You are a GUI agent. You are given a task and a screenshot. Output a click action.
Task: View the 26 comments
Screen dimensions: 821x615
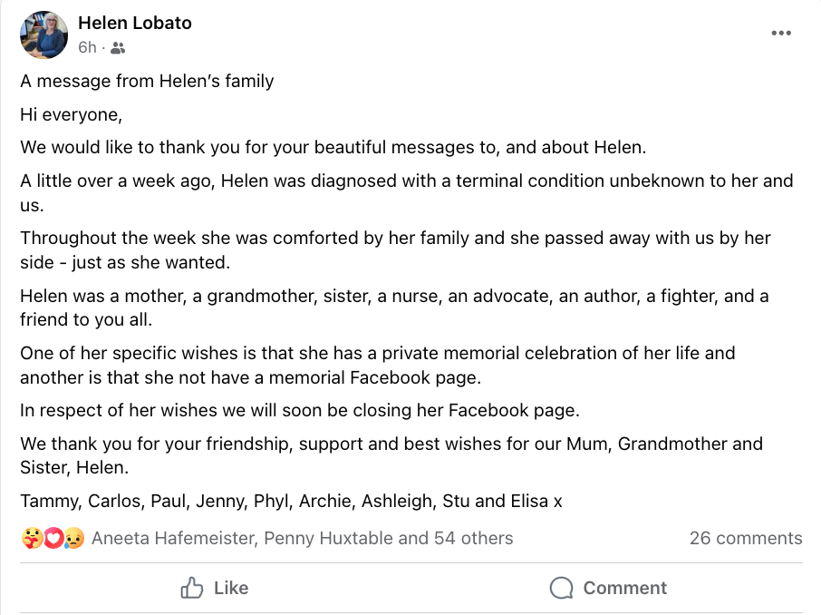point(746,539)
